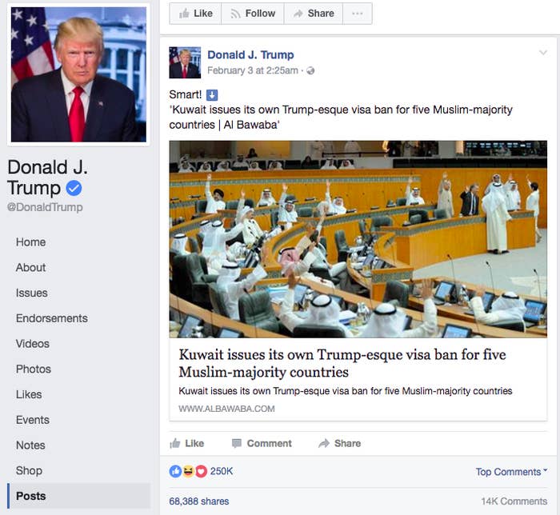This screenshot has height=515, width=560.
Task: Toggle Like on the page header
Action: point(195,14)
